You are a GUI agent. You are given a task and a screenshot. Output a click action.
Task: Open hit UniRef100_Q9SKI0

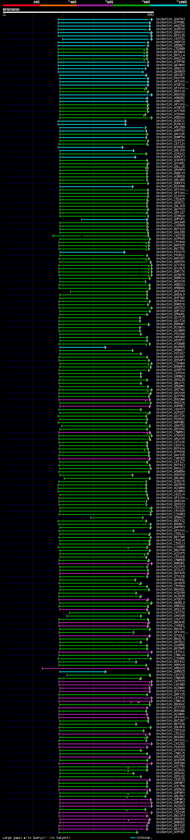(170, 32)
